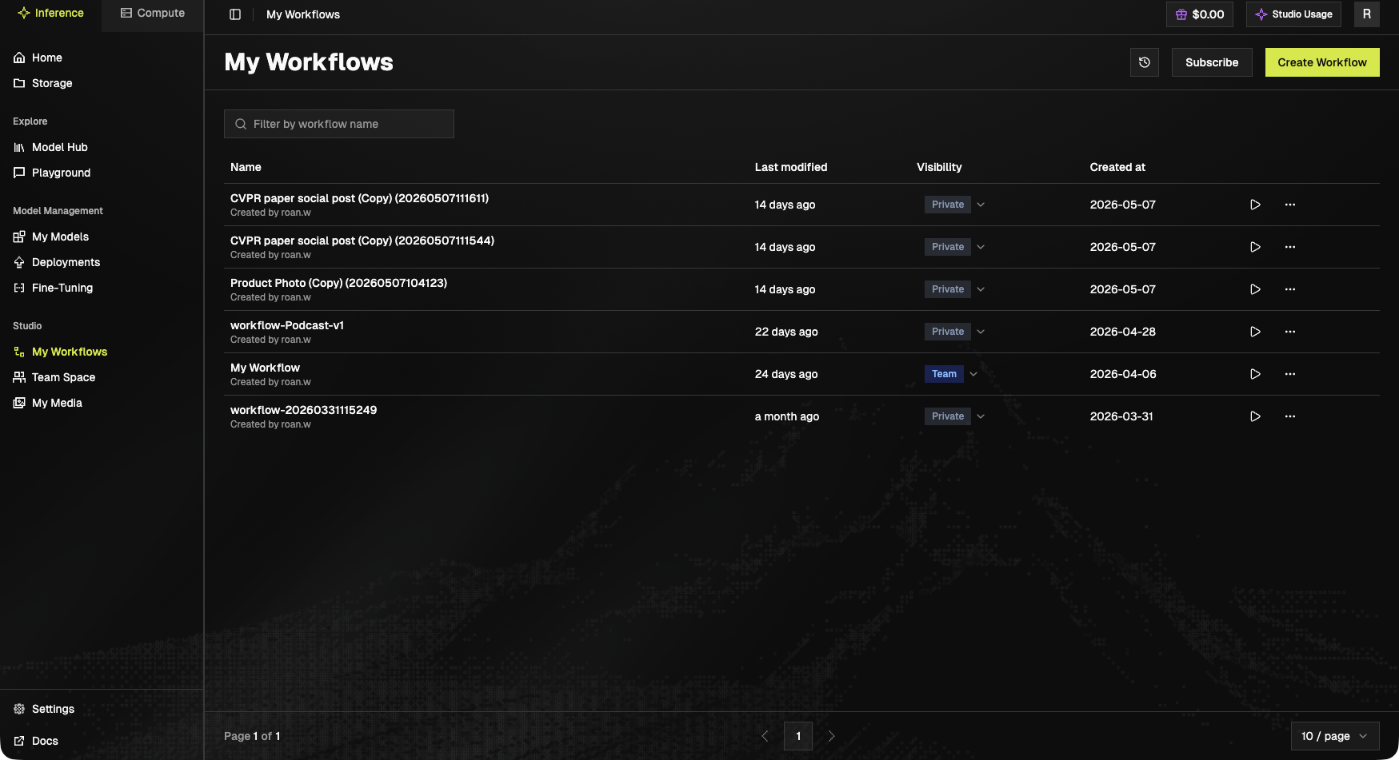Image resolution: width=1399 pixels, height=760 pixels.
Task: Click the R user avatar
Action: [1367, 14]
